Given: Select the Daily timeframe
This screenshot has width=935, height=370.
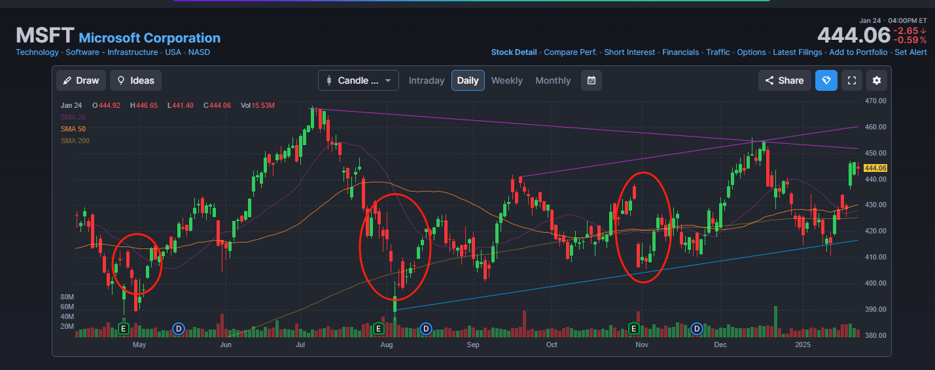Looking at the screenshot, I should tap(468, 80).
